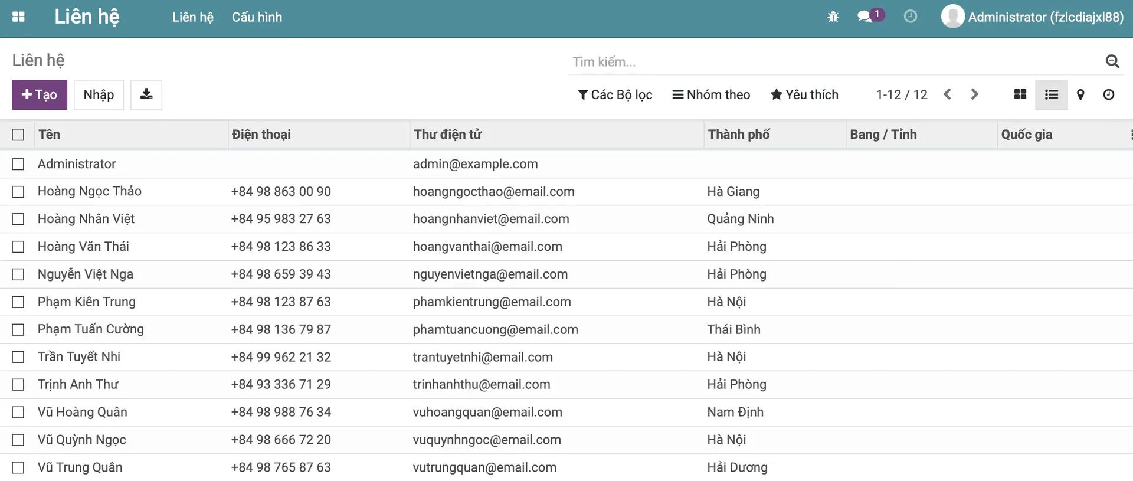
Task: Open the Administrator user menu
Action: pos(1033,17)
